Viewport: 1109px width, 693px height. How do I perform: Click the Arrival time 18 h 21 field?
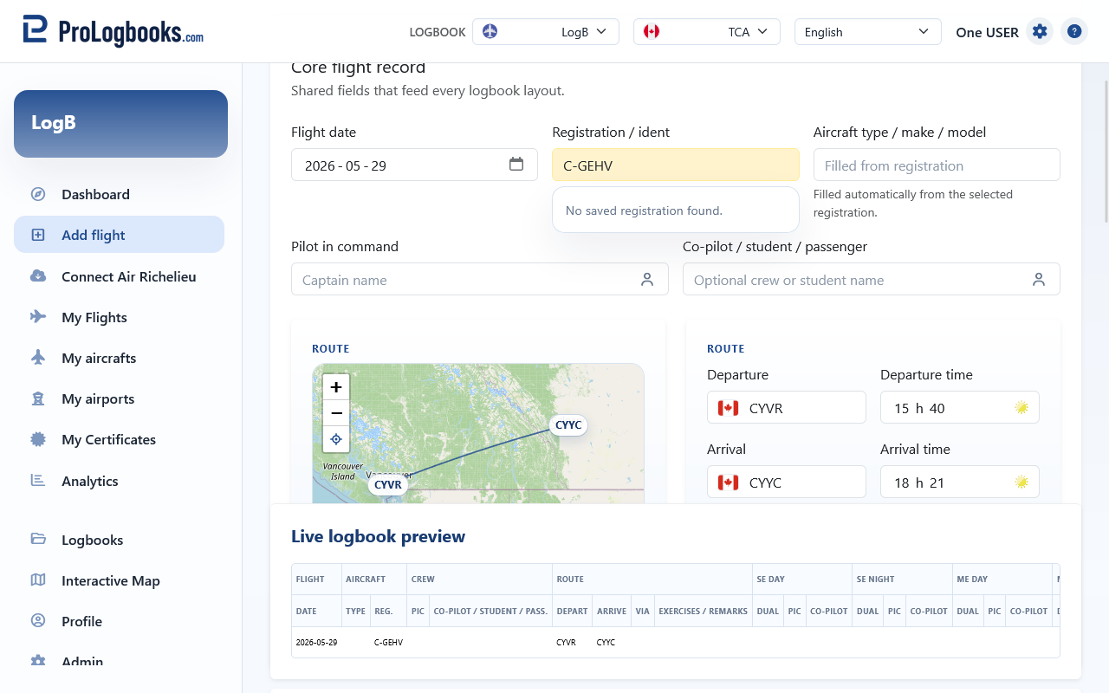pos(960,482)
